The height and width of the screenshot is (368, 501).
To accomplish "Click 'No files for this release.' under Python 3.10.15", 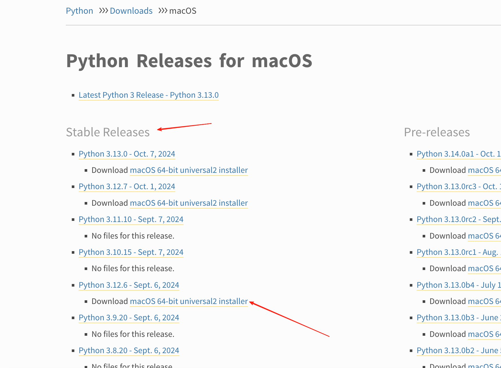I will pos(133,268).
